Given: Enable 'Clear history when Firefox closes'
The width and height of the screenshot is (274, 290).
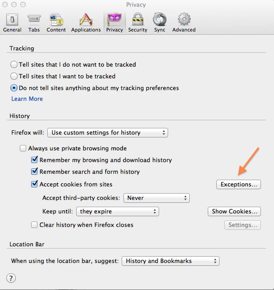Looking at the screenshot, I should pyautogui.click(x=34, y=225).
